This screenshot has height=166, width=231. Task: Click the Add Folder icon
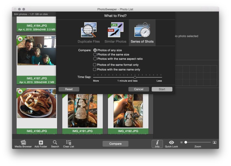(x=41, y=142)
